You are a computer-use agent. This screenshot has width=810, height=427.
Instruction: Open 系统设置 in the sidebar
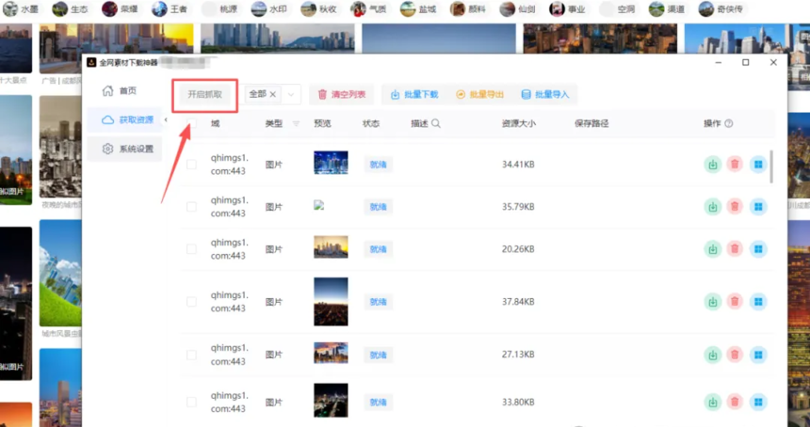pos(132,149)
